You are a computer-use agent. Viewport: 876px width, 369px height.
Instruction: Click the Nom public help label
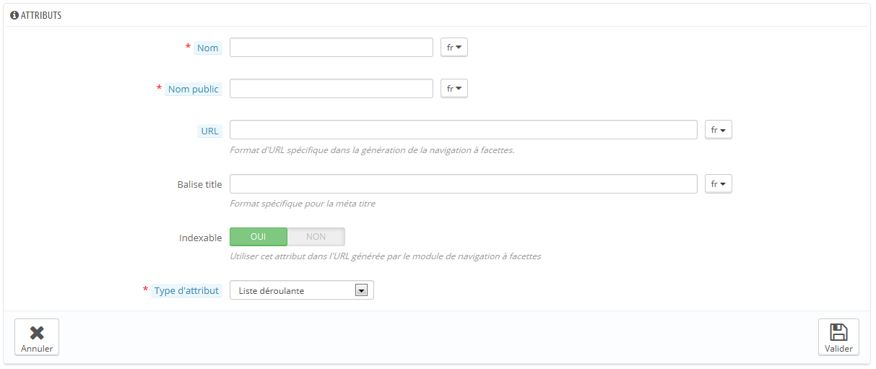click(194, 90)
